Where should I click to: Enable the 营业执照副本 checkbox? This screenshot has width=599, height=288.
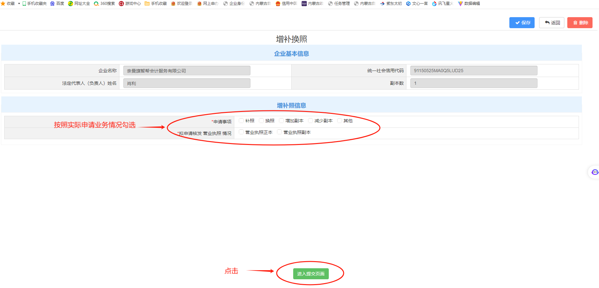pos(279,132)
